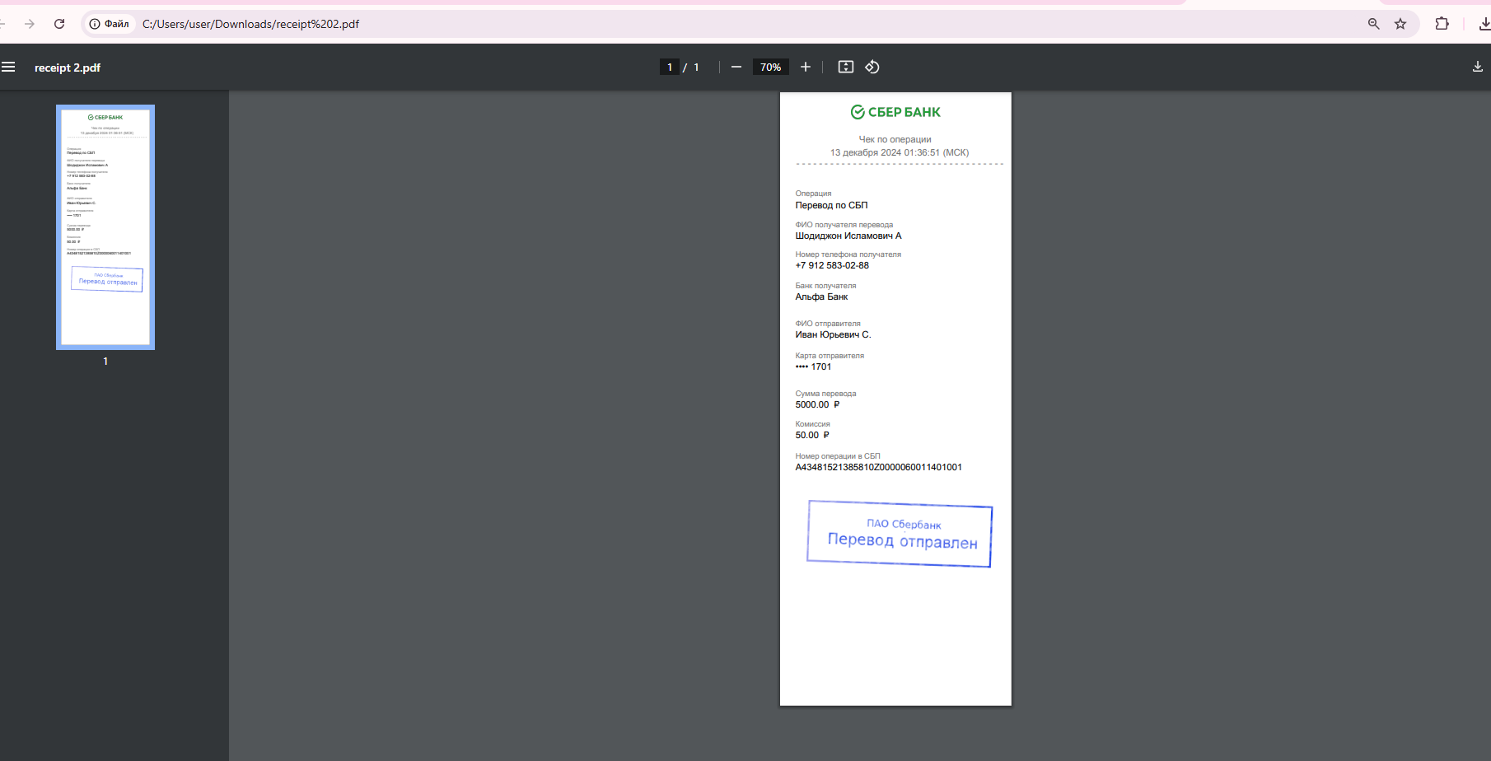The image size is (1491, 761).
Task: Click recipient name Шодиджон Исламович А
Action: 848,236
